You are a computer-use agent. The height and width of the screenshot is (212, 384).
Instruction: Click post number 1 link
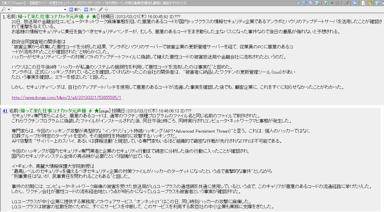[4, 17]
